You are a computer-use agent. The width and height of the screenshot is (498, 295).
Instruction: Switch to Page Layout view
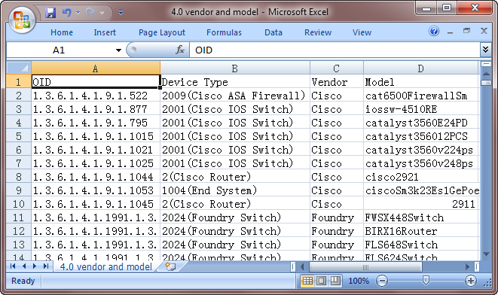pos(321,281)
